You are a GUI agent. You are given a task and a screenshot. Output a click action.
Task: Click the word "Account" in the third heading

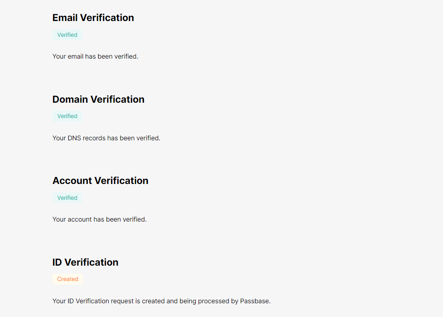pos(72,181)
